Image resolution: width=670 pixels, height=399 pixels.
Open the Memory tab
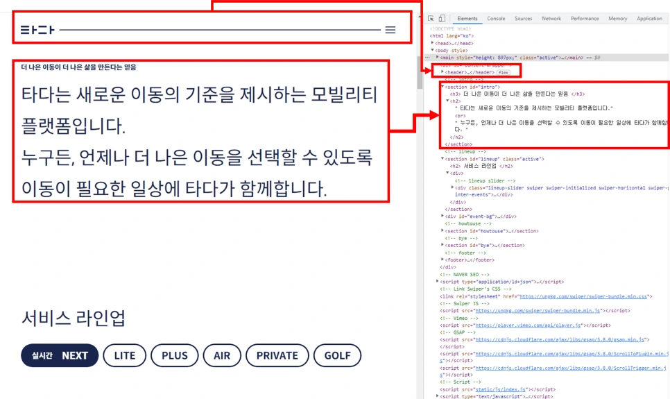tap(617, 19)
